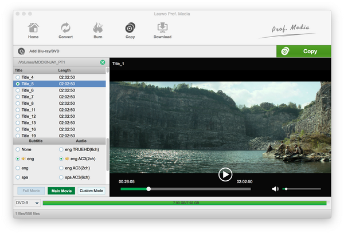Open the Burn flame icon
Viewport: 344px width, 234px height.
click(97, 27)
